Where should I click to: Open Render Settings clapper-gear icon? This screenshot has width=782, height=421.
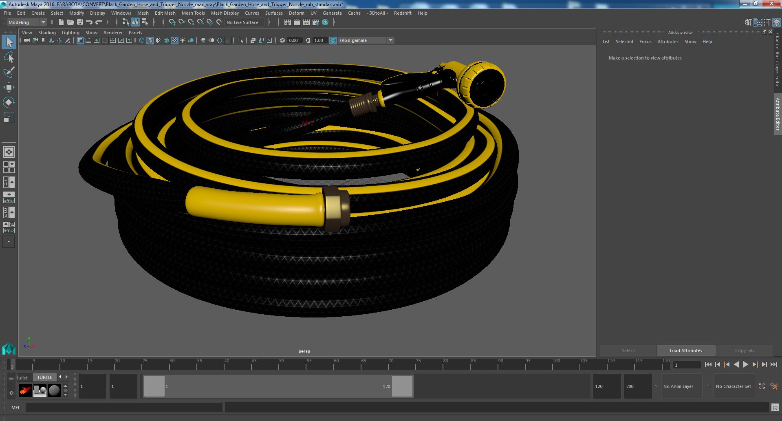click(316, 22)
